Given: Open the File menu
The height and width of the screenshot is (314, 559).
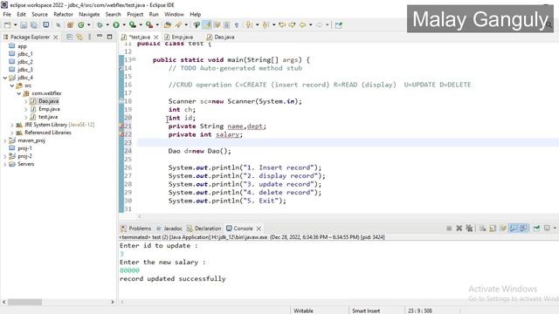Looking at the screenshot, I should [7, 14].
